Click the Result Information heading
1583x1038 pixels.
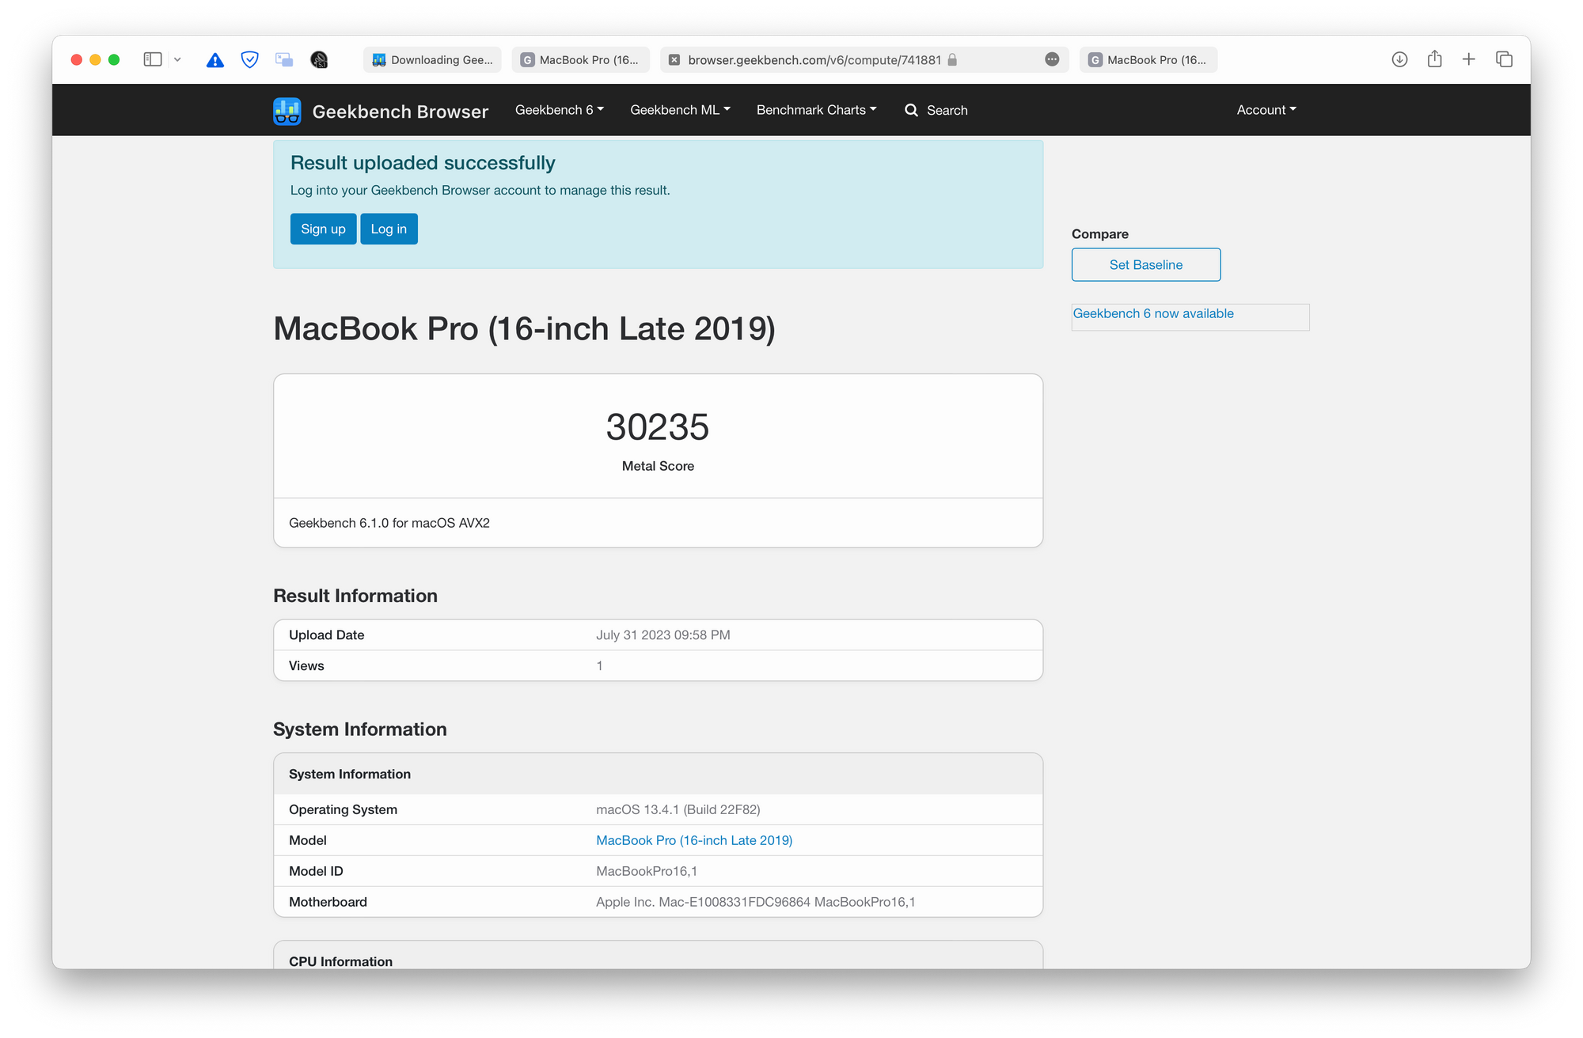tap(355, 596)
